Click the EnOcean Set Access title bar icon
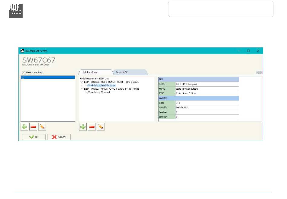Viewport: 287px width, 199px height. coord(22,51)
